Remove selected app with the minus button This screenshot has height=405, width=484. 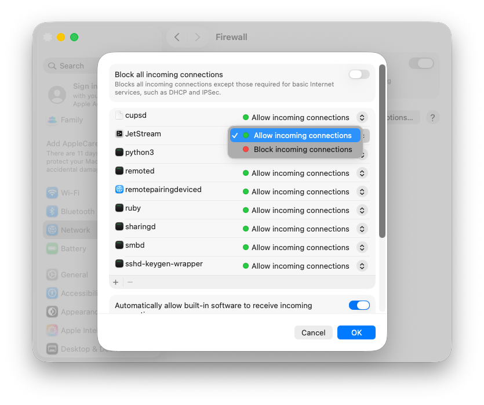pyautogui.click(x=130, y=282)
